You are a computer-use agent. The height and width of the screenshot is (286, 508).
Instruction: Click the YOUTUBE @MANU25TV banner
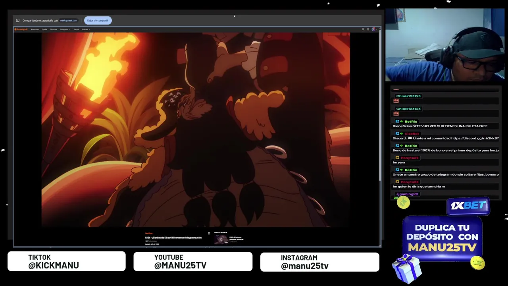pos(193,261)
